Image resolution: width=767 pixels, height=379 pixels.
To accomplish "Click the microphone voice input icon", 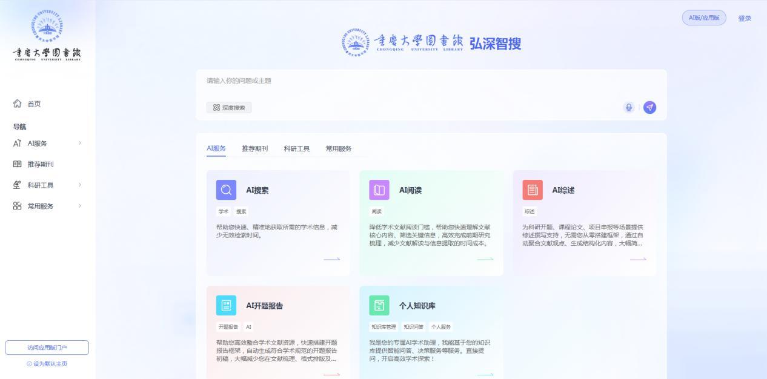I will [629, 108].
